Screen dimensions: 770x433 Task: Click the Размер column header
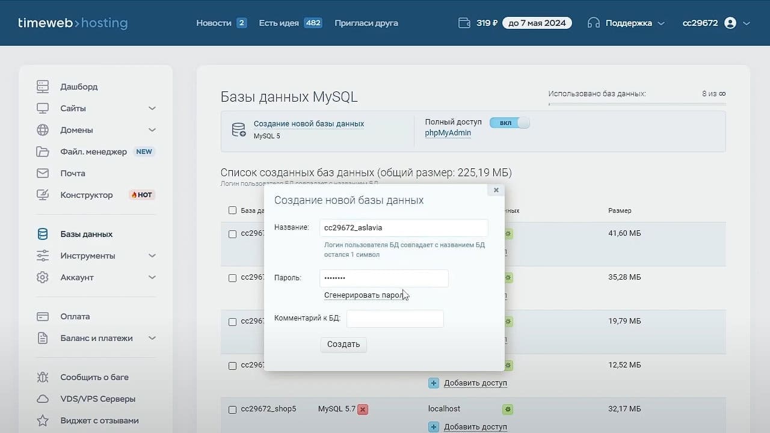pyautogui.click(x=620, y=210)
